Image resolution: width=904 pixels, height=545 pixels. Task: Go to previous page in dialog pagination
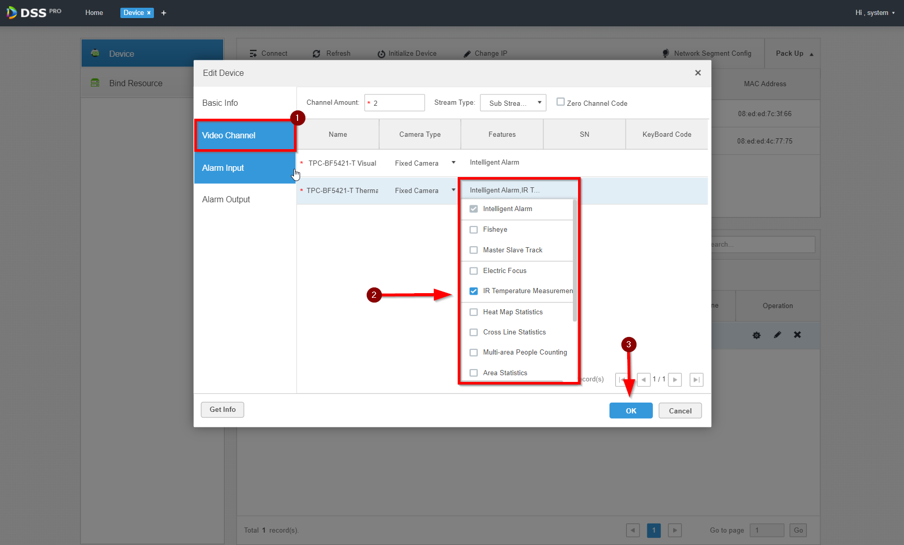click(644, 380)
